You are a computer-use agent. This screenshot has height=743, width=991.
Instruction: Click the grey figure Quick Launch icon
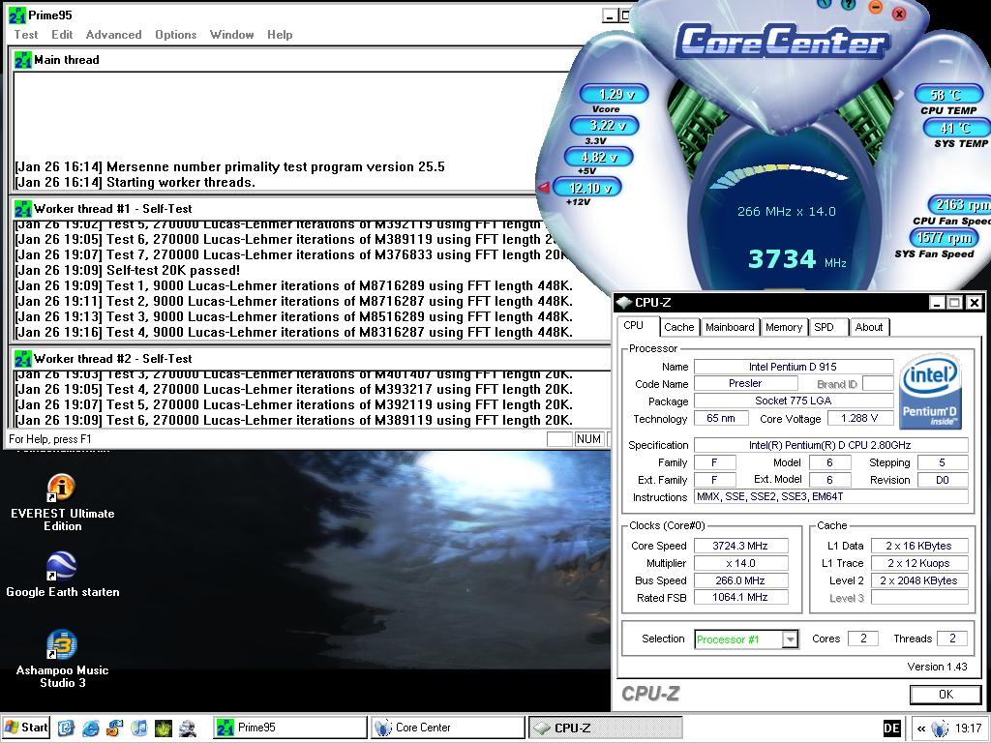tap(187, 728)
